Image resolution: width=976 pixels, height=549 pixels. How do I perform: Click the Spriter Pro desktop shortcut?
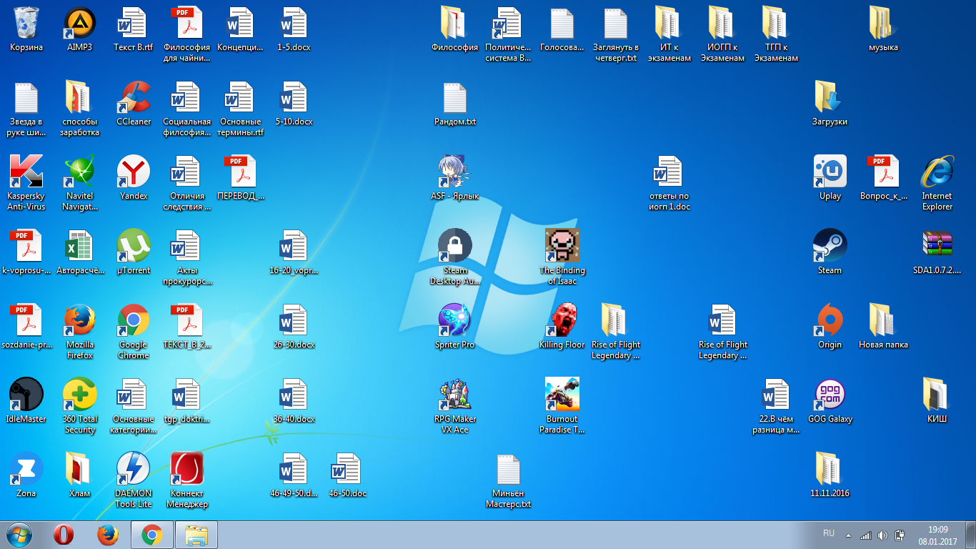455,321
